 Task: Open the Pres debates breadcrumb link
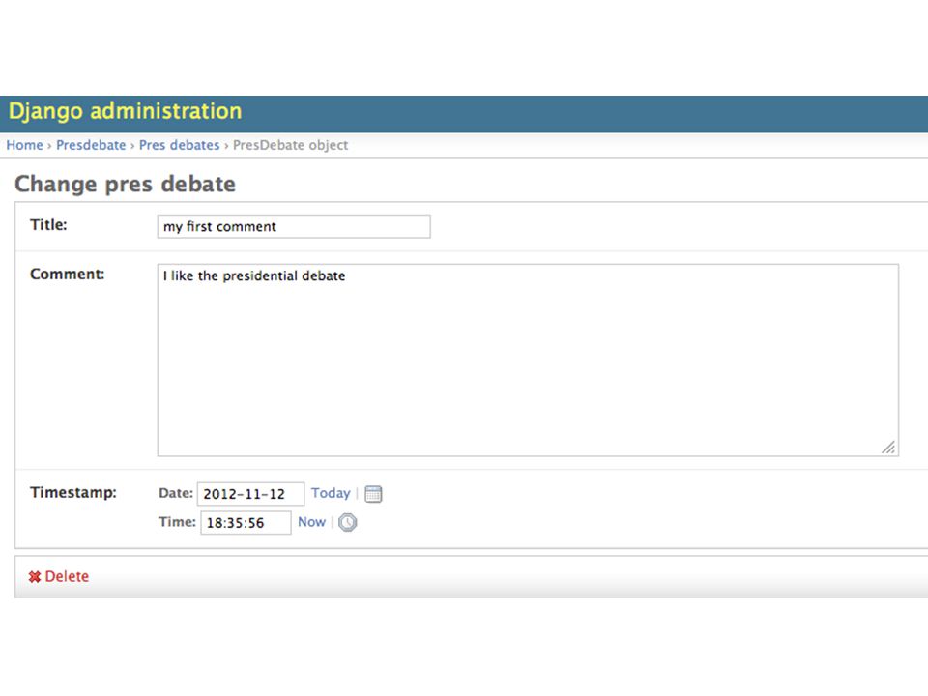coord(180,145)
